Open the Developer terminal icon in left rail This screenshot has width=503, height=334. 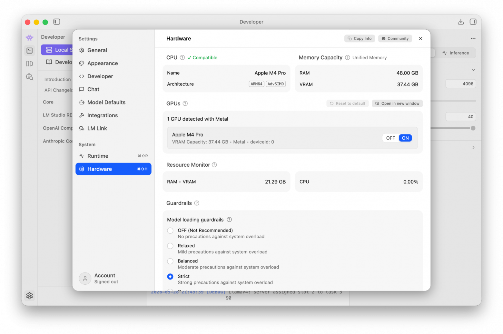(30, 51)
